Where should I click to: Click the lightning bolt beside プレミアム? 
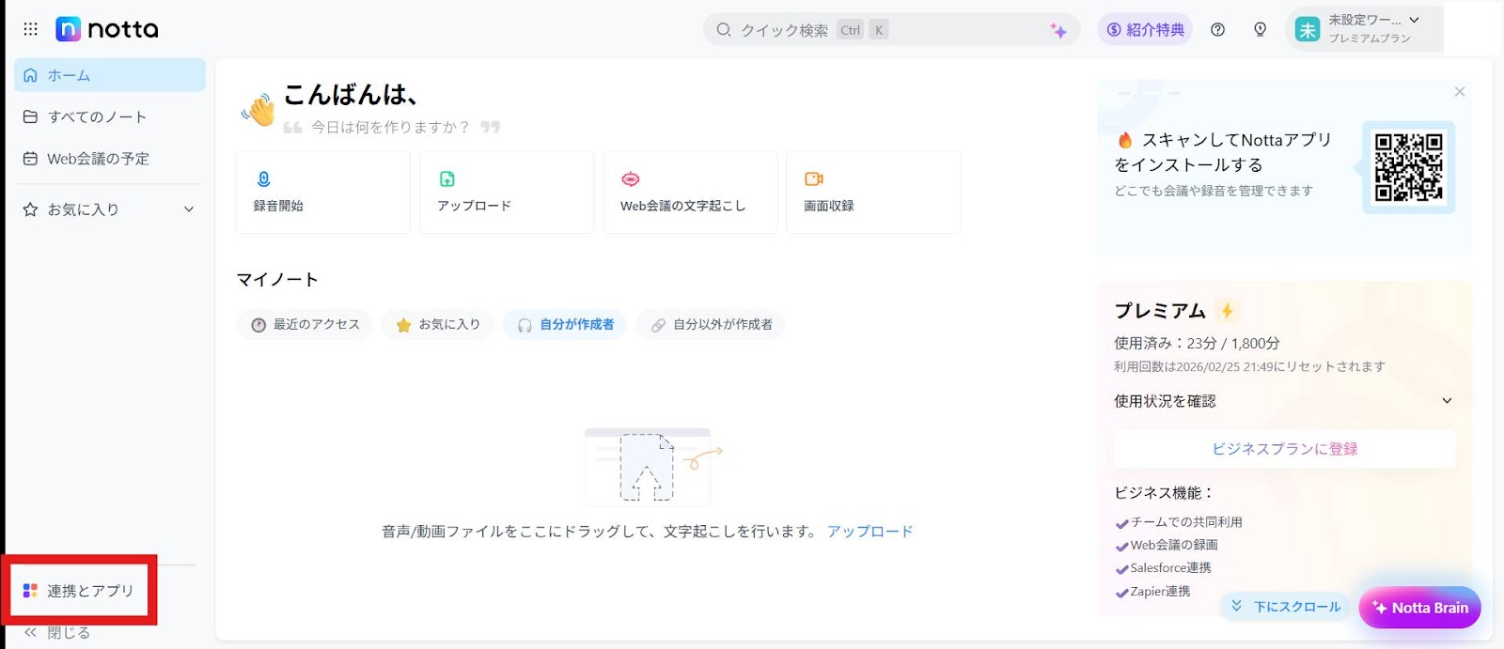point(1227,311)
